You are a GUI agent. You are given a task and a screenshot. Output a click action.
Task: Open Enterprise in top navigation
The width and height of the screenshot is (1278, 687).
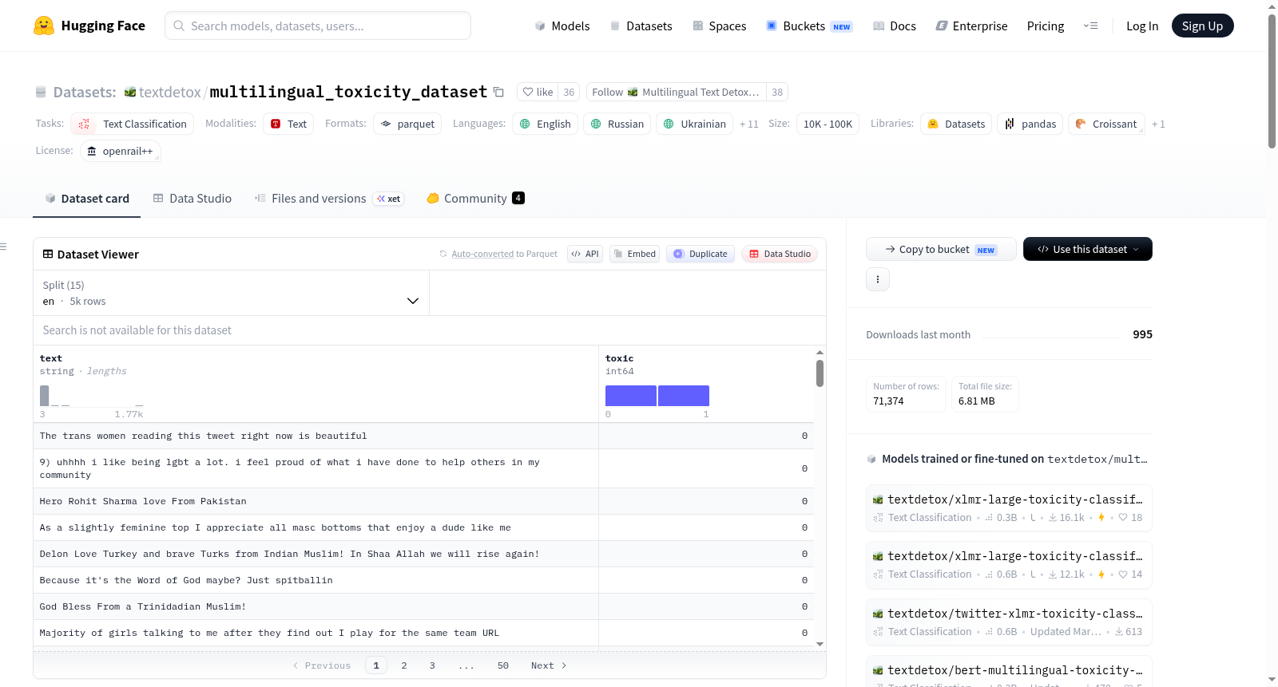pos(971,26)
